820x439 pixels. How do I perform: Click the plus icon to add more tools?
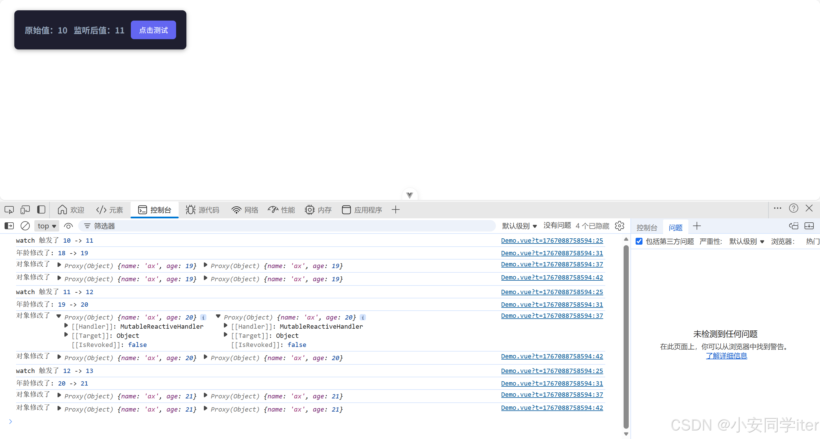(x=395, y=210)
